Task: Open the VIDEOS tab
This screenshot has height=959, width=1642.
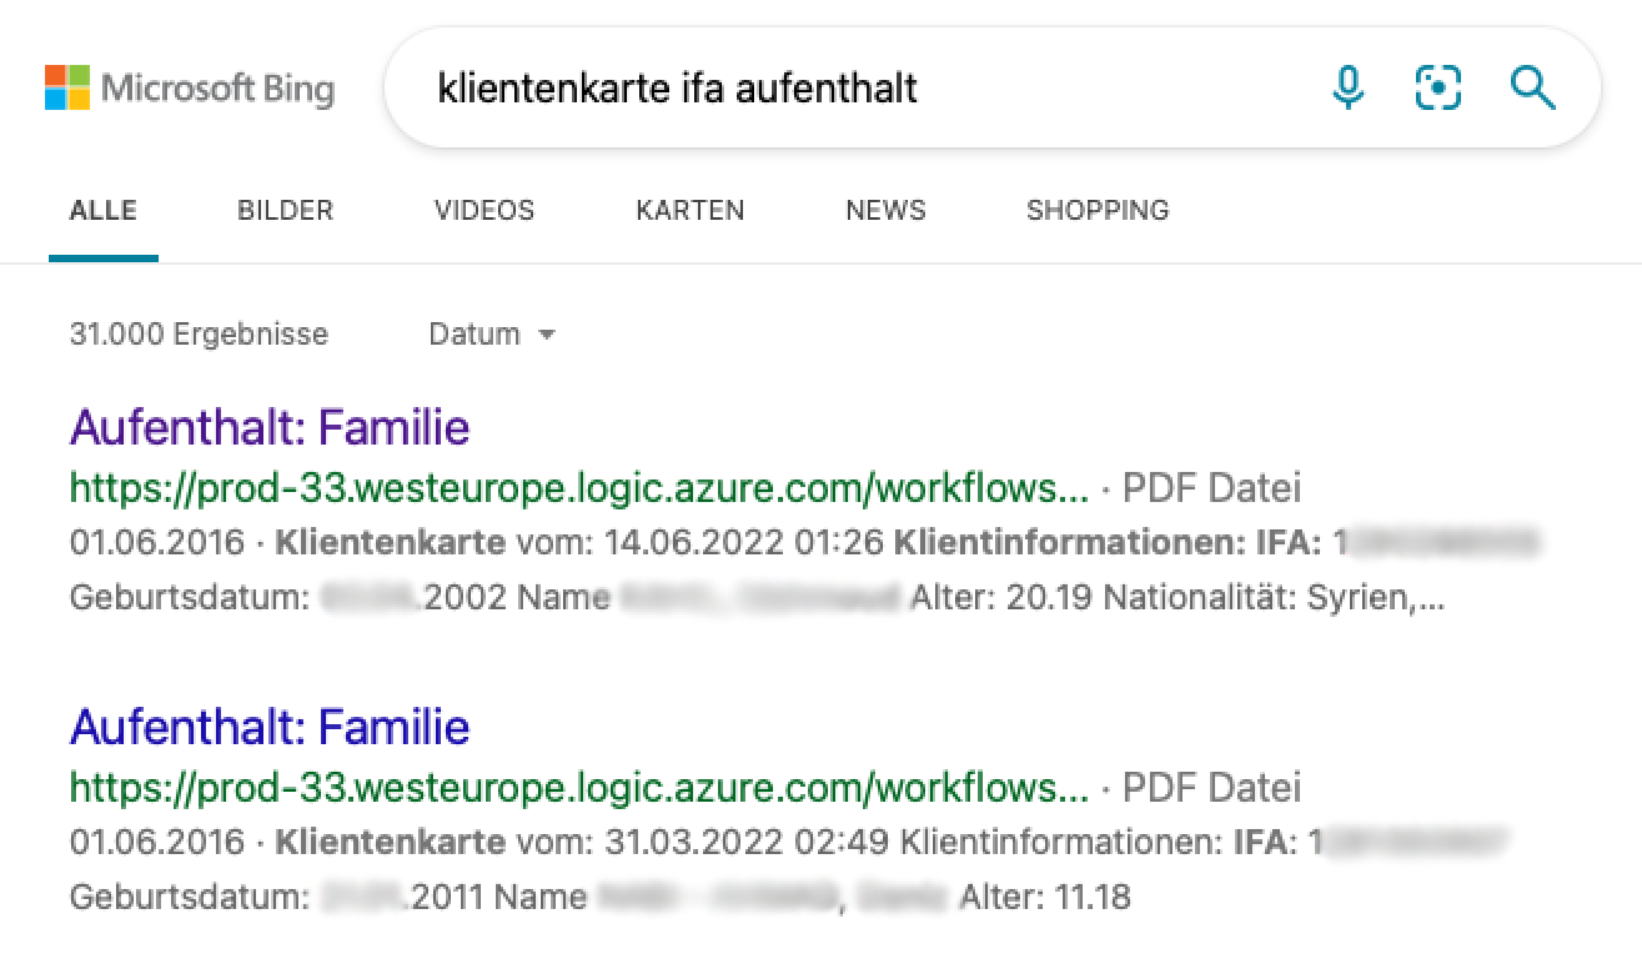Action: (484, 210)
